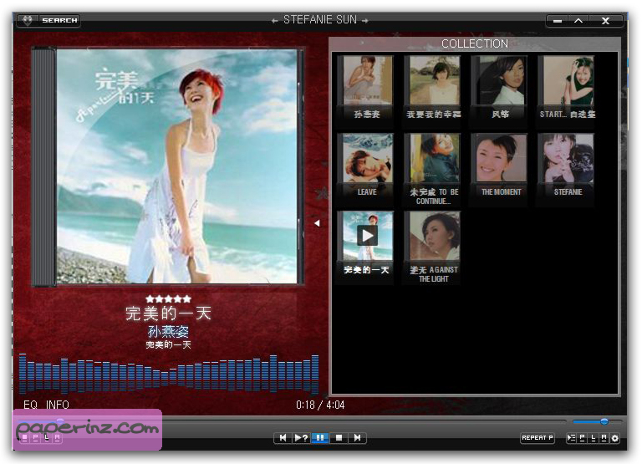This screenshot has width=642, height=464.
Task: Click the STEFANIE SUN artist title
Action: pyautogui.click(x=320, y=20)
